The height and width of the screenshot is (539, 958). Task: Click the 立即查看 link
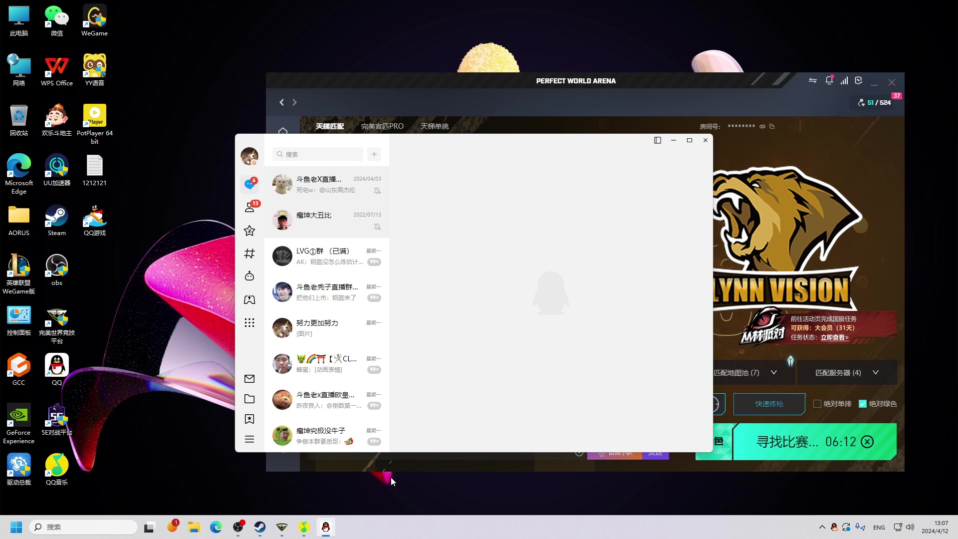(x=834, y=337)
